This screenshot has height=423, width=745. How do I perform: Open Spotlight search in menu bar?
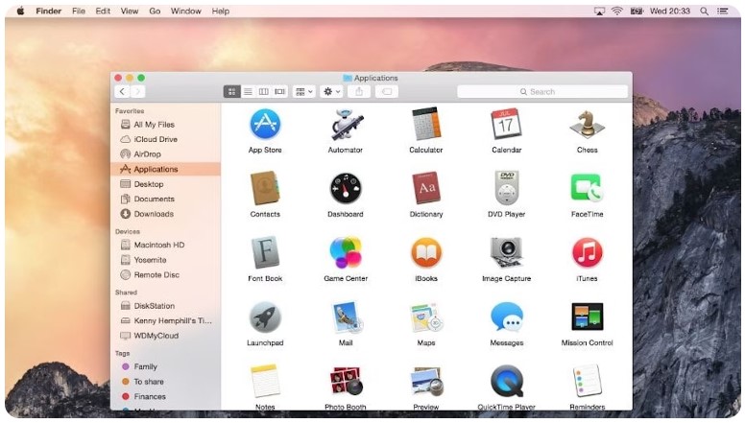pos(704,11)
